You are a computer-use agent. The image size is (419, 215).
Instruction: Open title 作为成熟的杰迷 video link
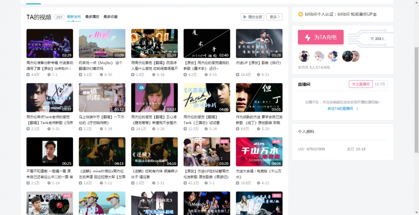click(259, 120)
